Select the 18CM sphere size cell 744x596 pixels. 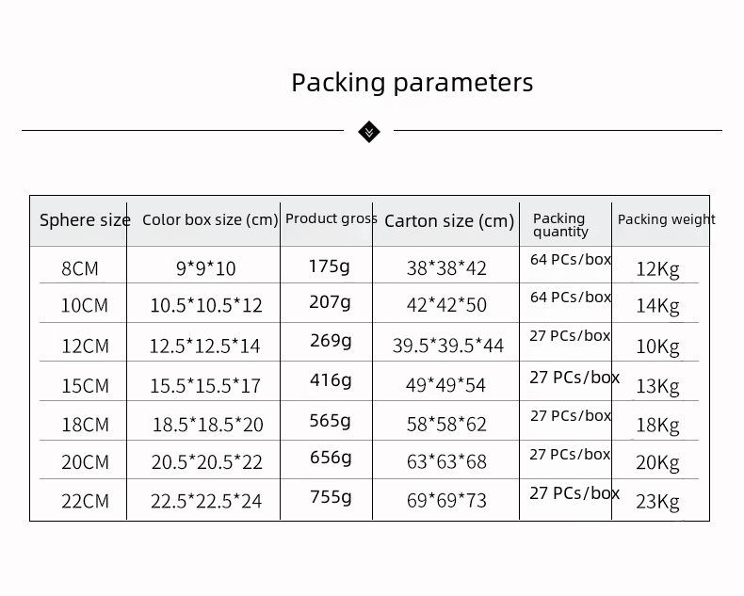click(x=85, y=425)
